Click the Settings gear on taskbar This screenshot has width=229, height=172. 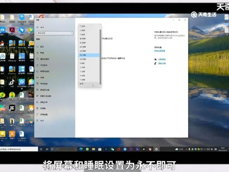(x=156, y=149)
